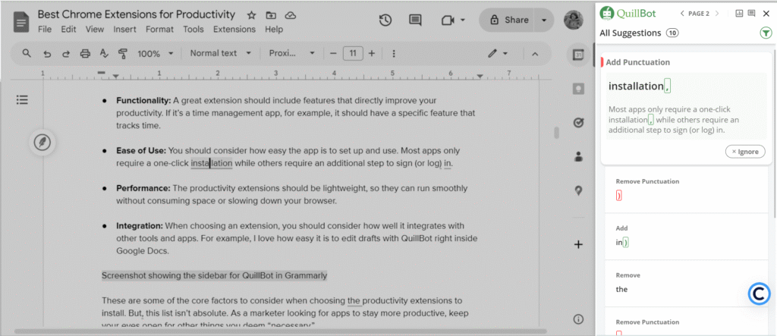Toggle the document outline panel
Screen dimensions: 777x336
click(x=22, y=100)
